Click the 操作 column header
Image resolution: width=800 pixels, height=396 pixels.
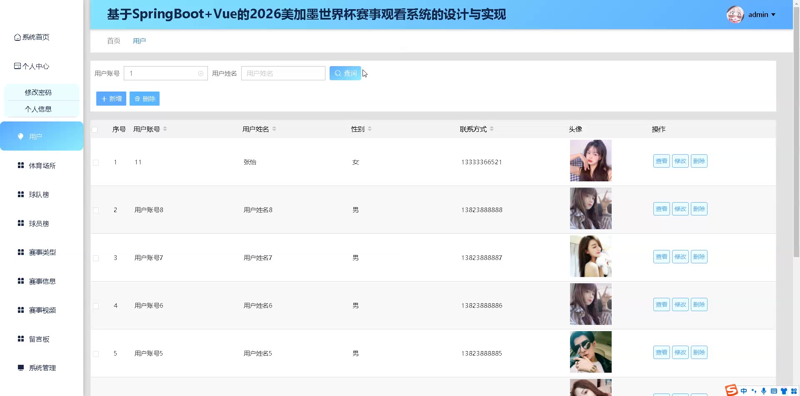click(659, 129)
